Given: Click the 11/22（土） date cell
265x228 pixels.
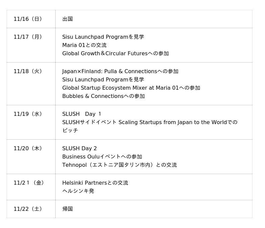Looking at the screenshot, I should pos(28,209).
